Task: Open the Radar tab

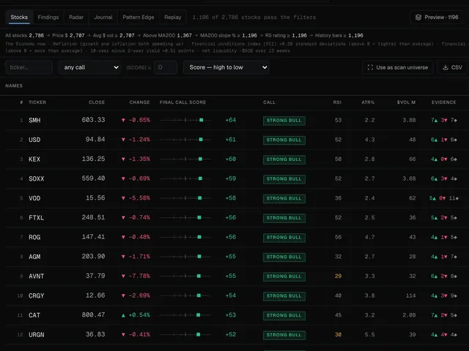Action: [76, 18]
